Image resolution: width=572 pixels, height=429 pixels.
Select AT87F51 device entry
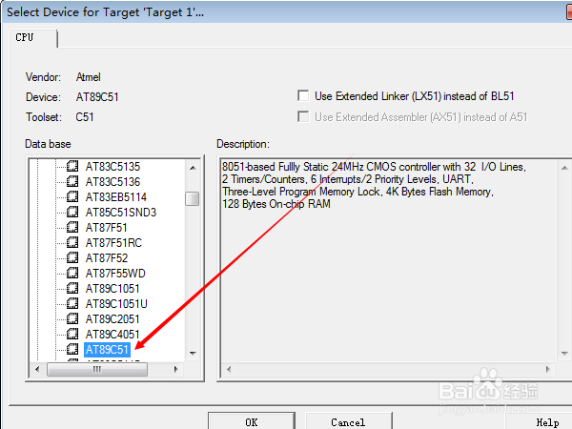point(106,228)
